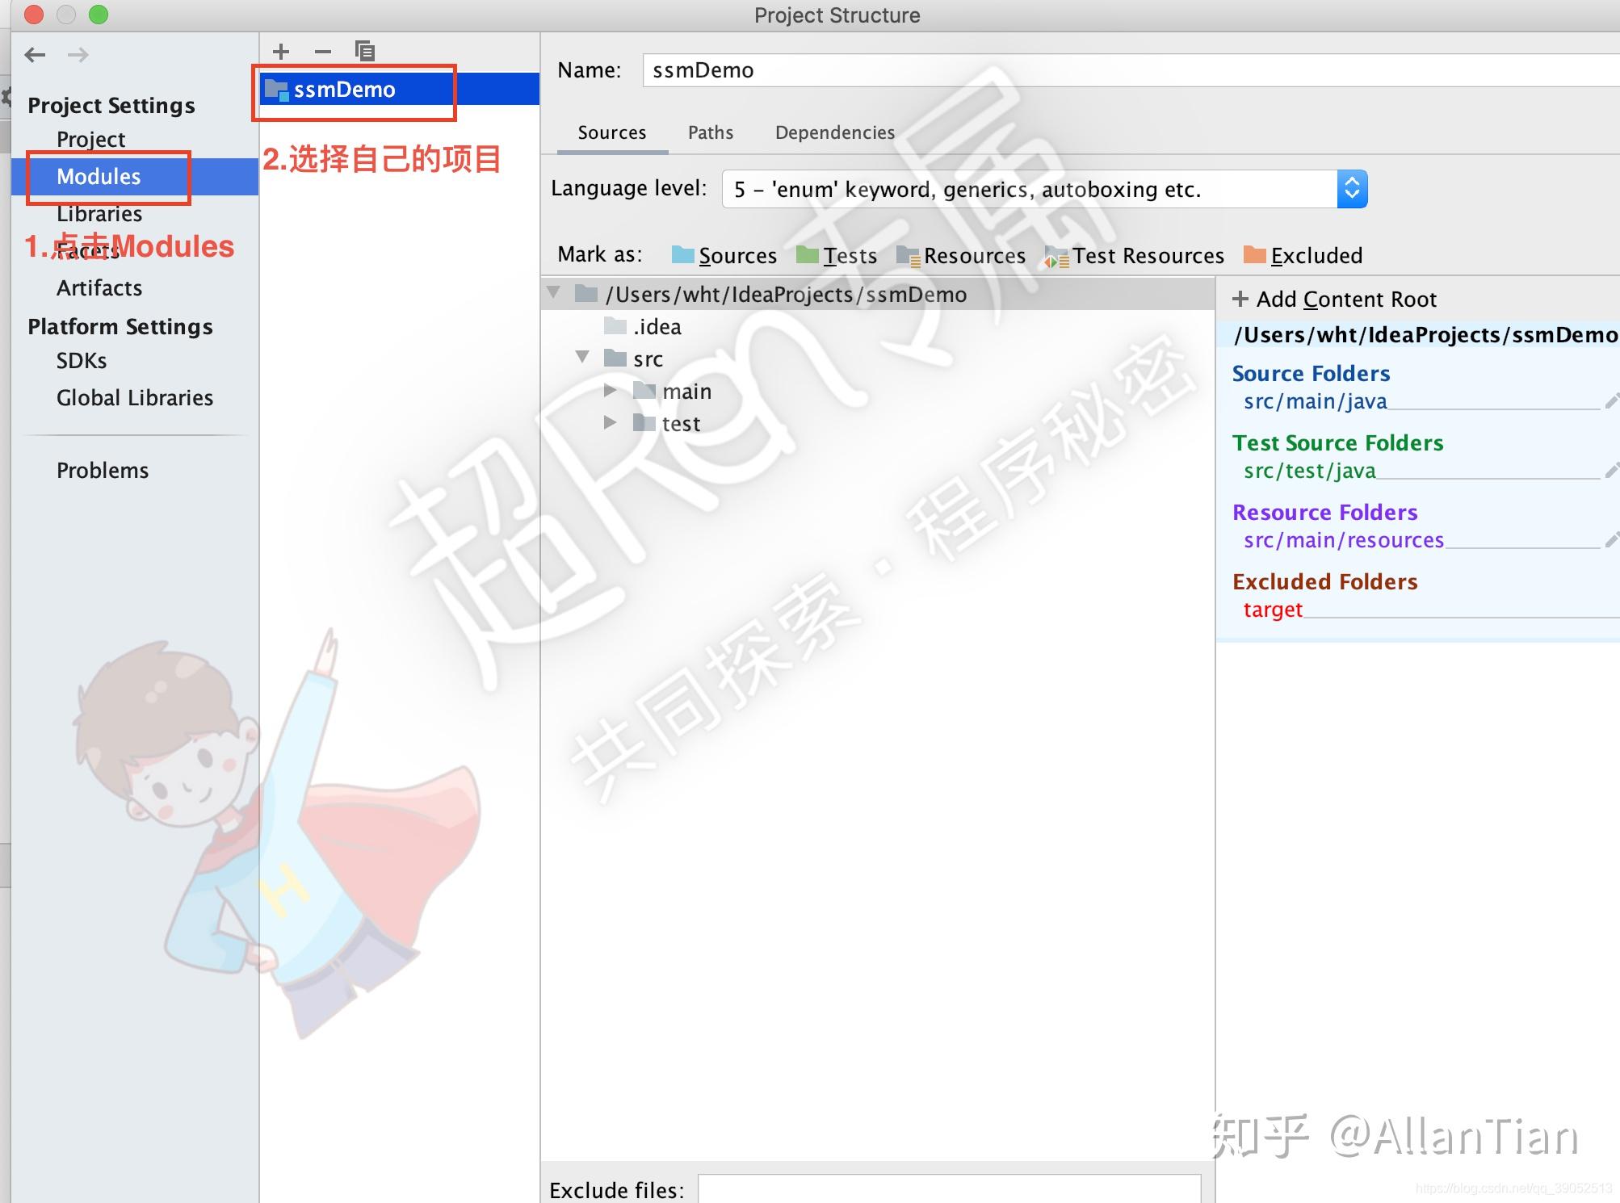Open Libraries in Project Settings
Image resolution: width=1620 pixels, height=1203 pixels.
[x=99, y=214]
